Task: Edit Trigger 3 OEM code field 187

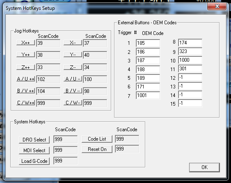Action: pyautogui.click(x=148, y=60)
